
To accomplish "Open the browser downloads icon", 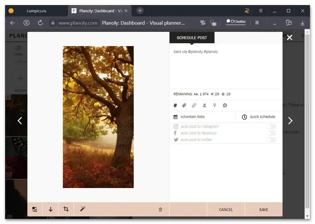I will tap(302, 23).
